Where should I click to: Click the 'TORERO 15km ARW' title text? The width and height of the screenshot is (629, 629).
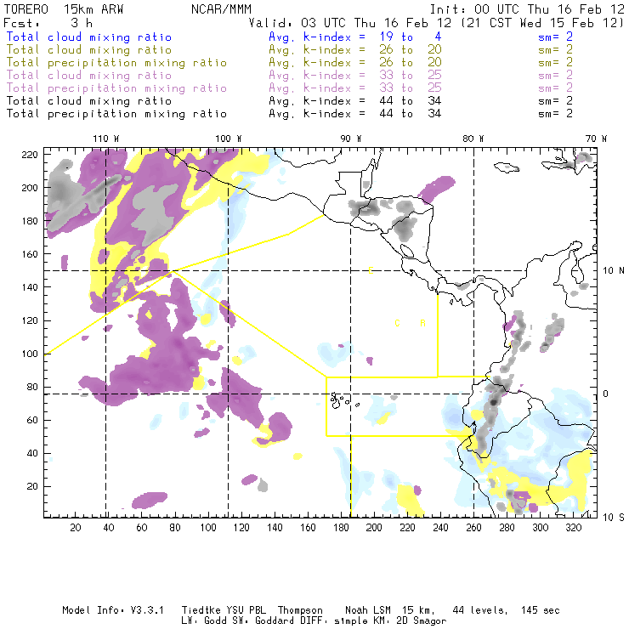(64, 9)
